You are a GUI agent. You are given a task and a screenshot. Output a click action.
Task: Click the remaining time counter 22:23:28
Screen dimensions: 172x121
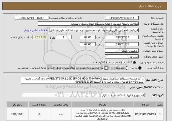tap(40, 37)
